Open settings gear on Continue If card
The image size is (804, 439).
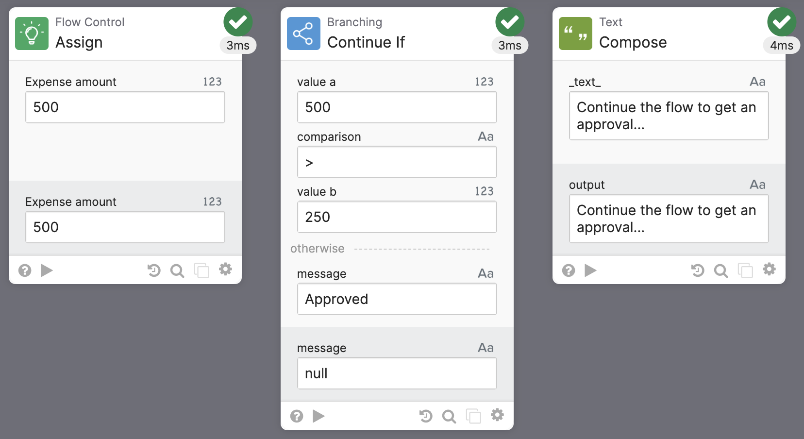[x=497, y=415]
